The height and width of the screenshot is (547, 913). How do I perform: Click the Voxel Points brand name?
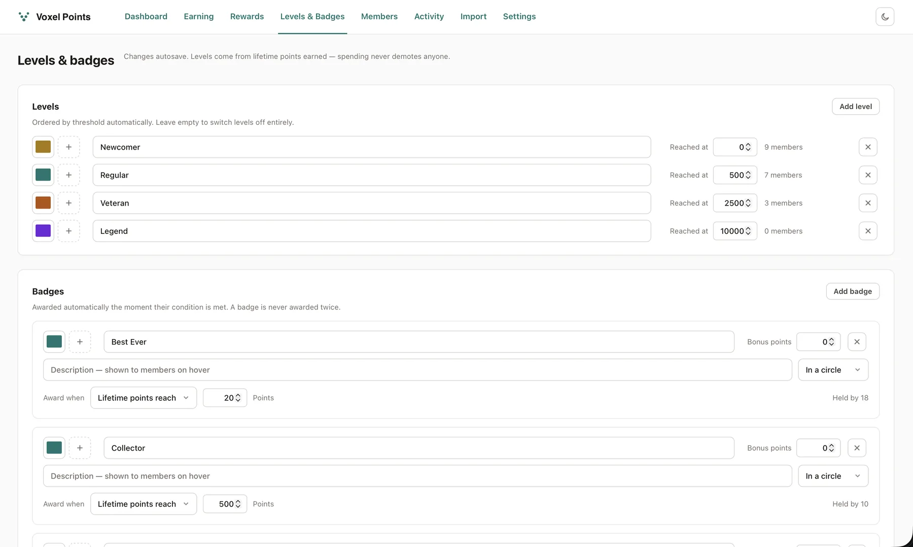[63, 17]
